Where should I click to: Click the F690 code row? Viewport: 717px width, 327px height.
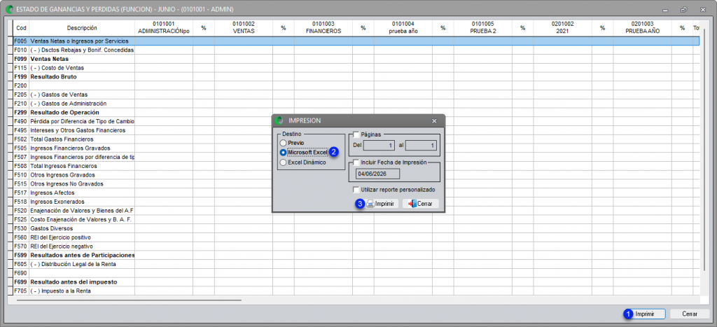356,273
